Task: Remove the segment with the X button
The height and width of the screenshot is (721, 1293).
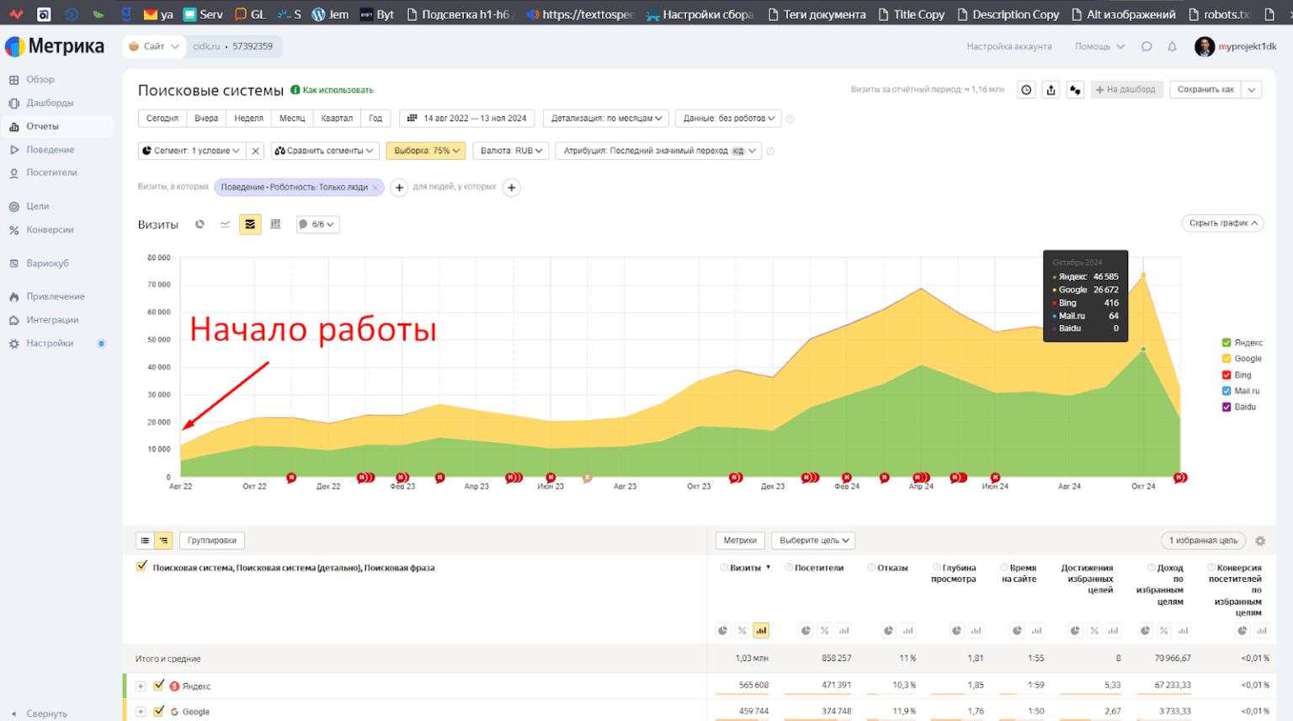Action: [x=256, y=151]
